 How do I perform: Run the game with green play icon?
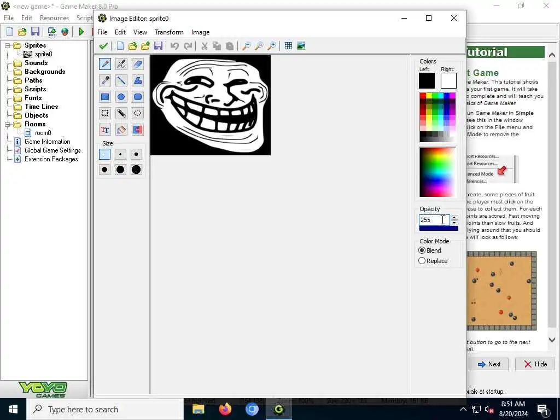point(81,31)
